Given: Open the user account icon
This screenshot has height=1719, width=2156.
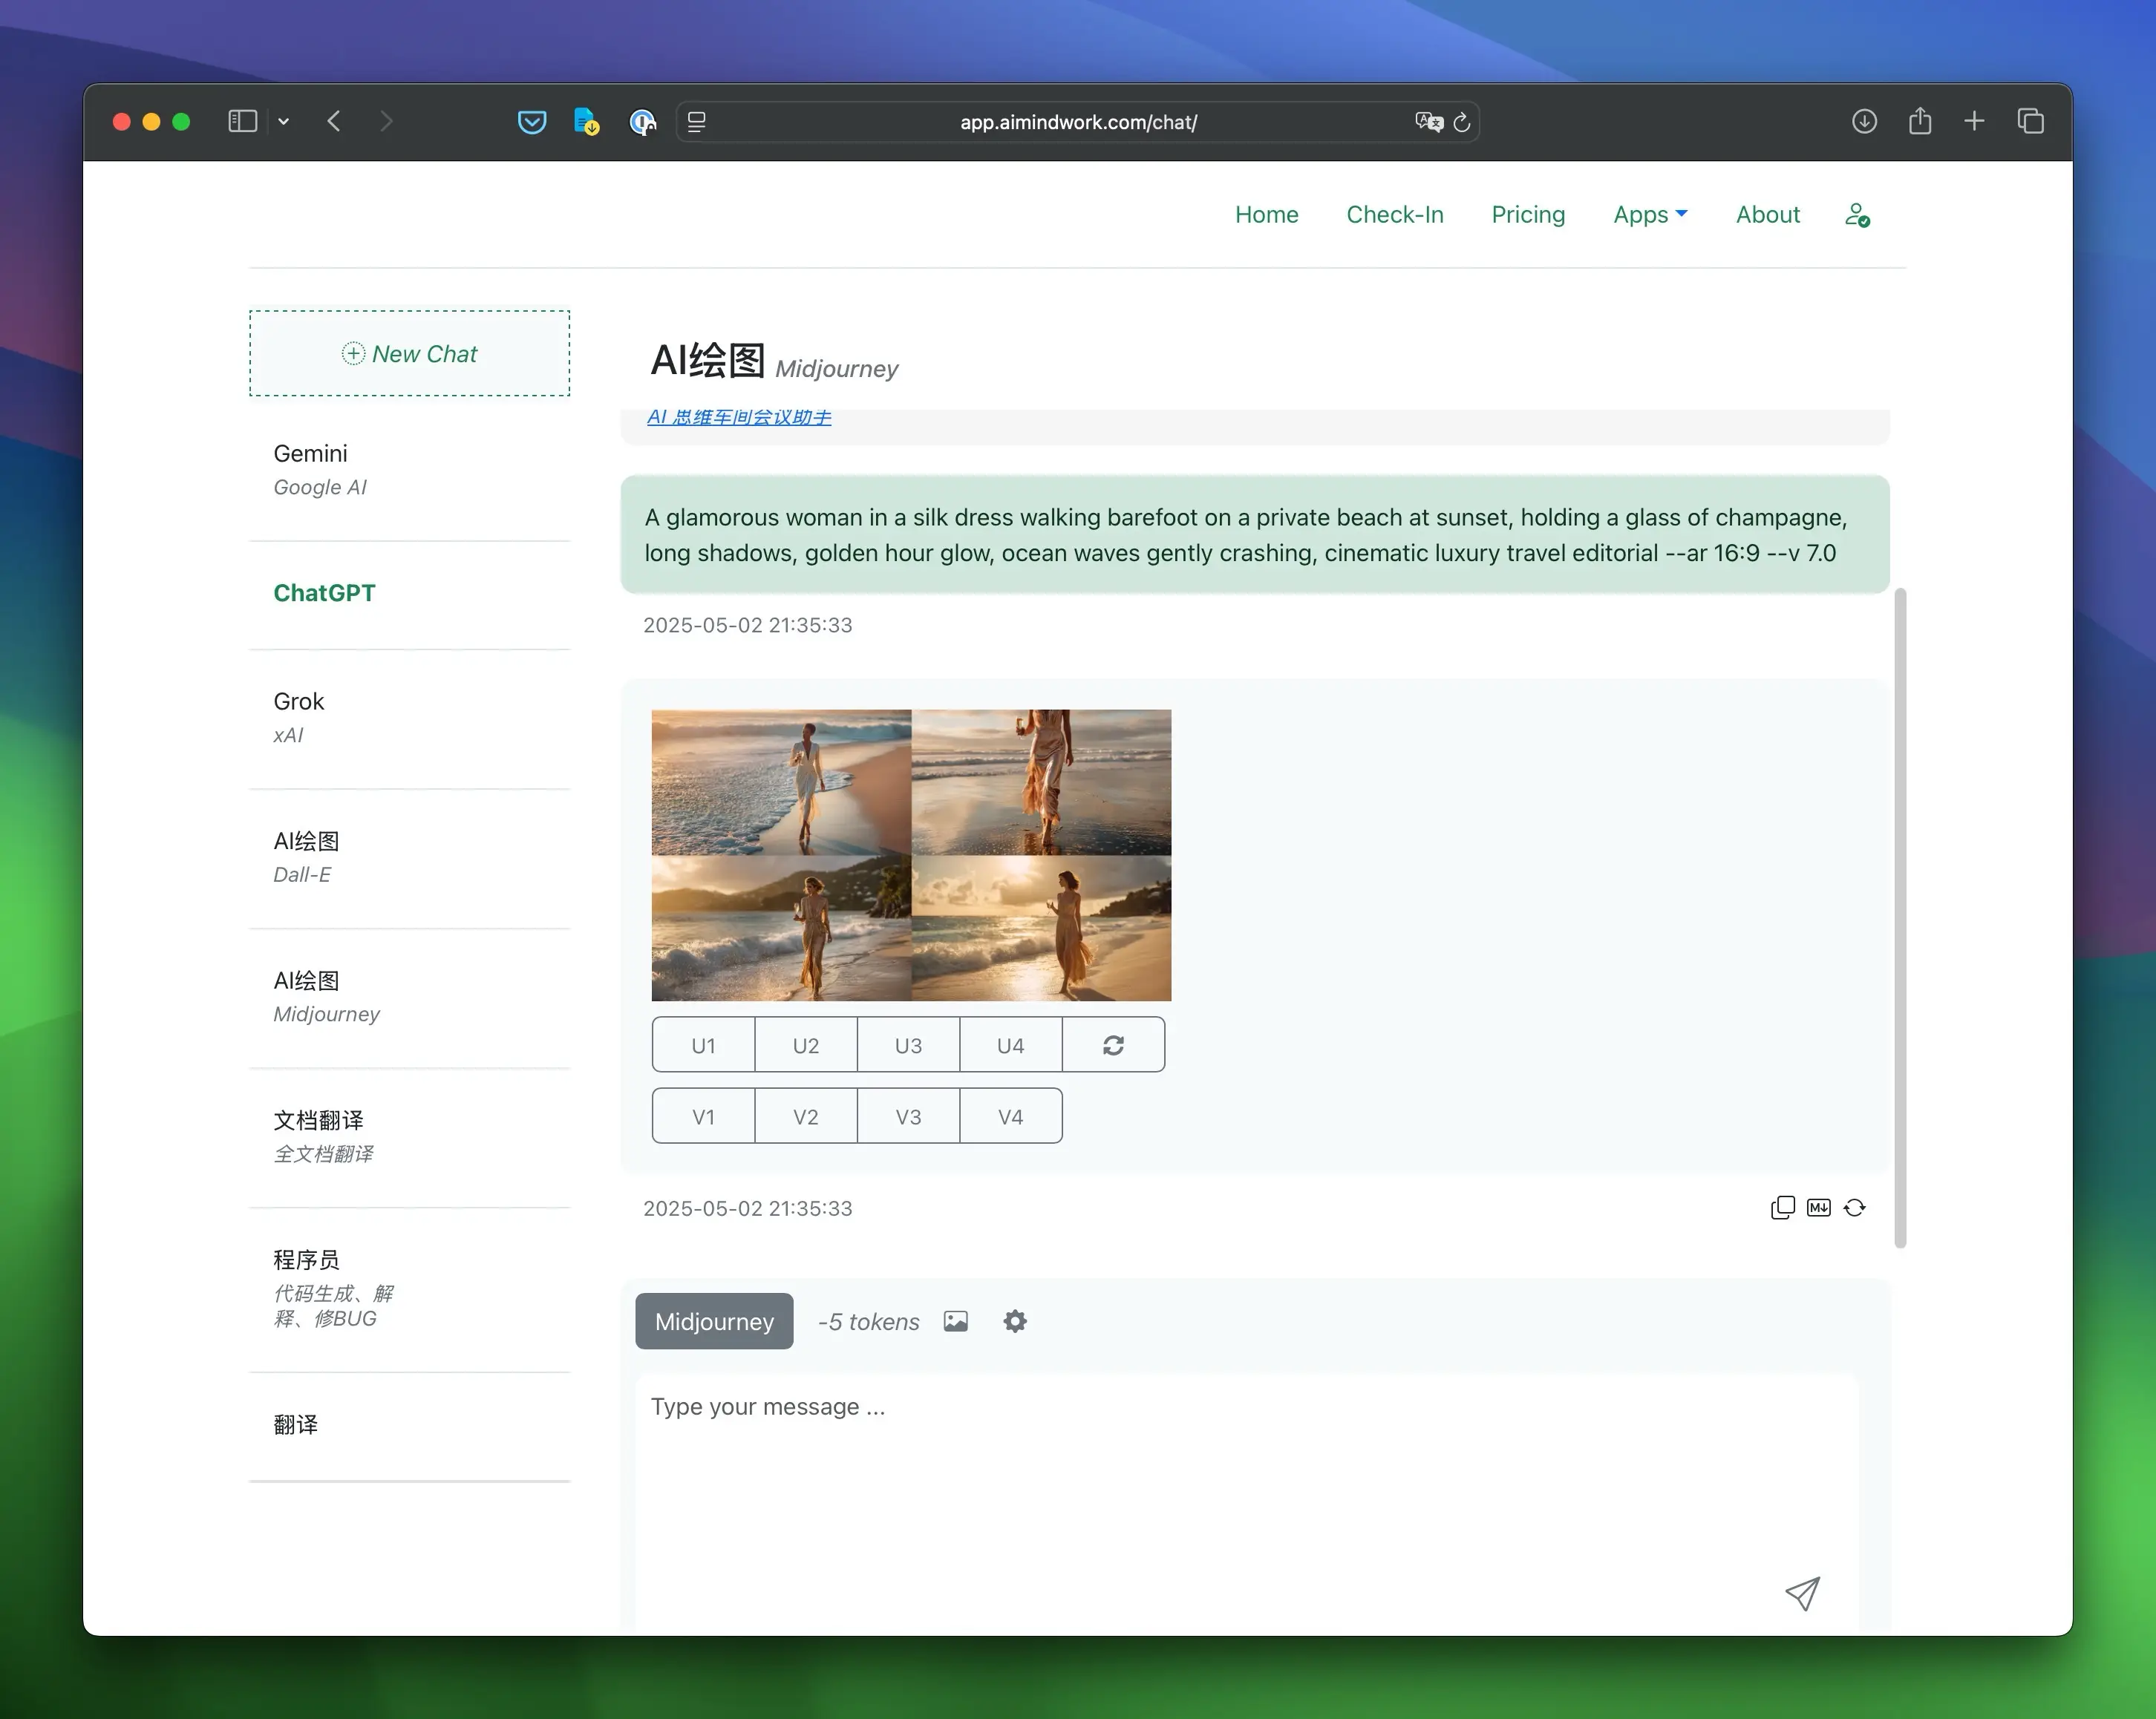Looking at the screenshot, I should point(1857,215).
